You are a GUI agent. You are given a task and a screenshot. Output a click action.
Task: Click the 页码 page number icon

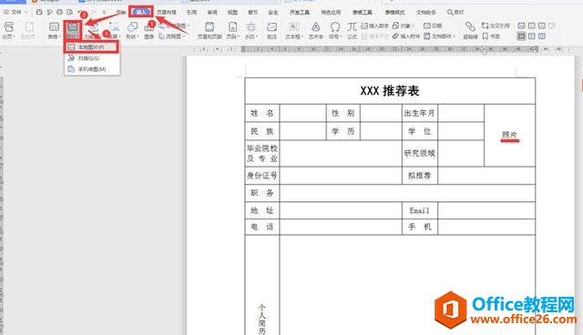(233, 26)
